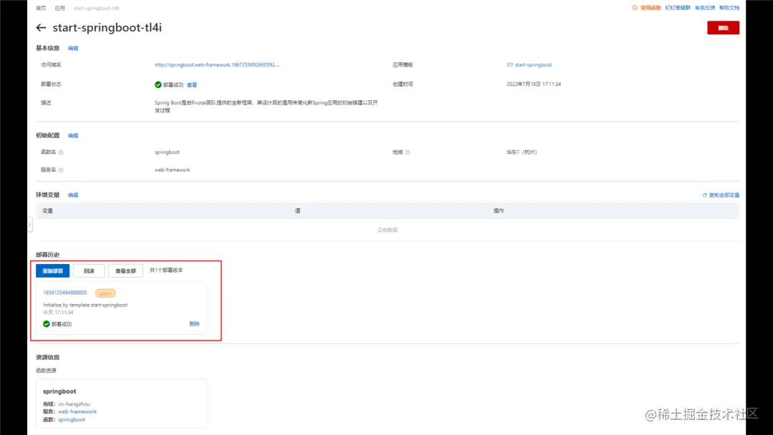Image resolution: width=773 pixels, height=435 pixels.
Task: Click the 查看全部 button
Action: tap(125, 271)
